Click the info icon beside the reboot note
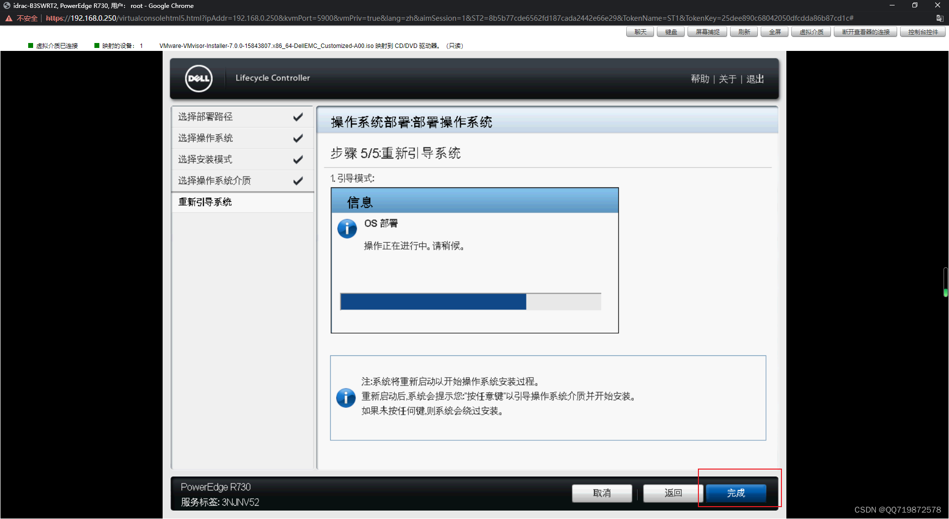The height and width of the screenshot is (519, 949). pyautogui.click(x=346, y=397)
